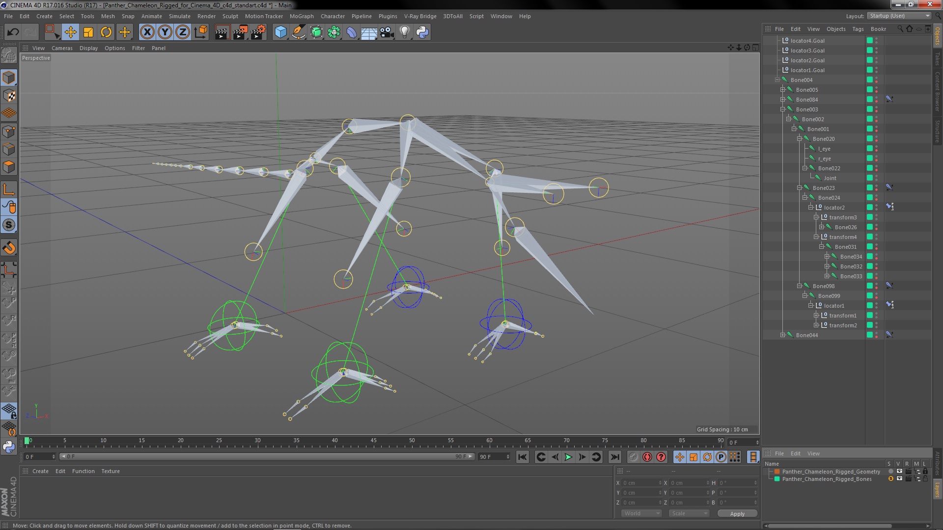
Task: Toggle green checkmark for locator1 object
Action: (x=869, y=305)
